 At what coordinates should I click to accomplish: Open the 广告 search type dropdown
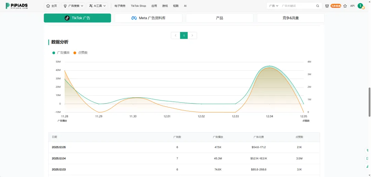[274, 6]
